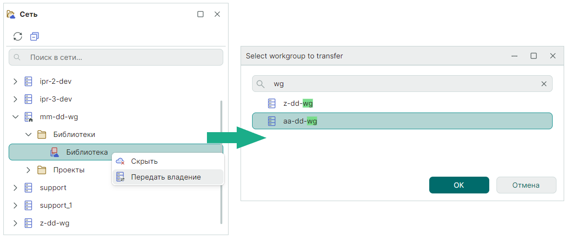Expand the Проекты folder

(28, 170)
